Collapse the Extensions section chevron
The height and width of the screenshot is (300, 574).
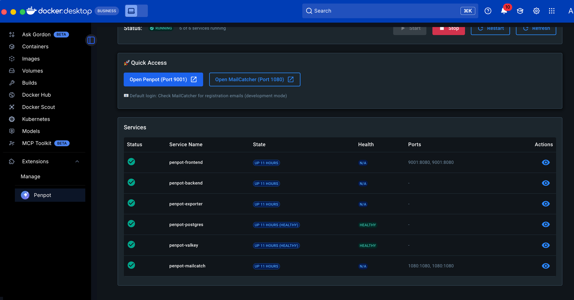[77, 161]
